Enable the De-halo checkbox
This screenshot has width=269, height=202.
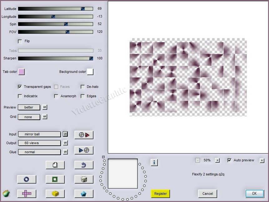click(83, 87)
